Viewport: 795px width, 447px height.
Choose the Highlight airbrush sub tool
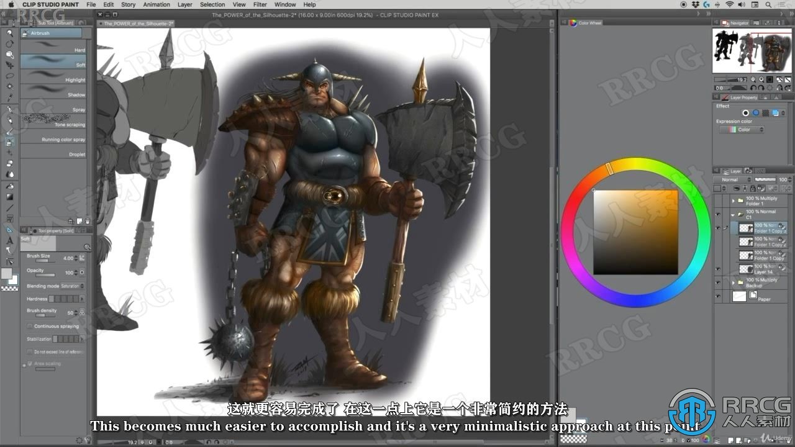tap(53, 78)
